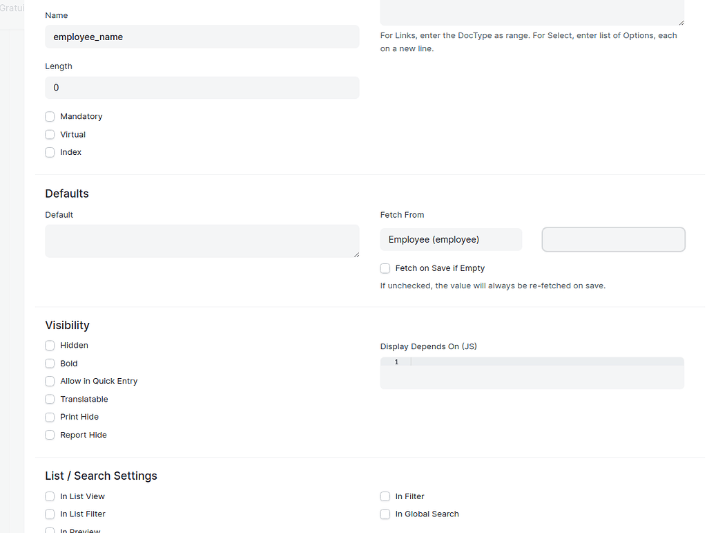
Task: Grab the Default text area resize handle
Action: [x=356, y=254]
